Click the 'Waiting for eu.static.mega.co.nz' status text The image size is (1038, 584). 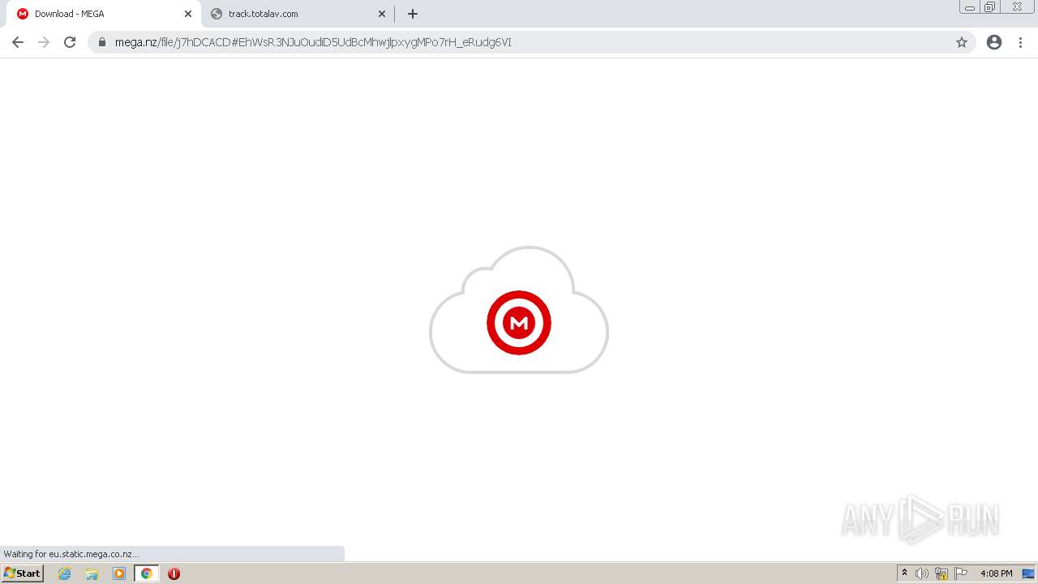pyautogui.click(x=71, y=554)
